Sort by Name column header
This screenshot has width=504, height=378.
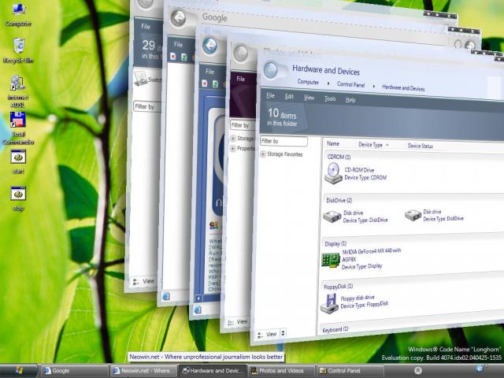[x=332, y=143]
